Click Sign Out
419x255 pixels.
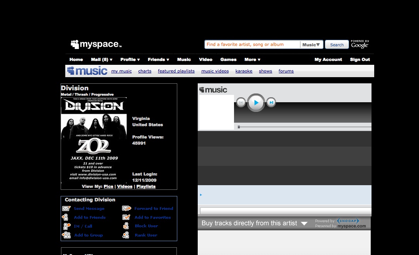[360, 59]
